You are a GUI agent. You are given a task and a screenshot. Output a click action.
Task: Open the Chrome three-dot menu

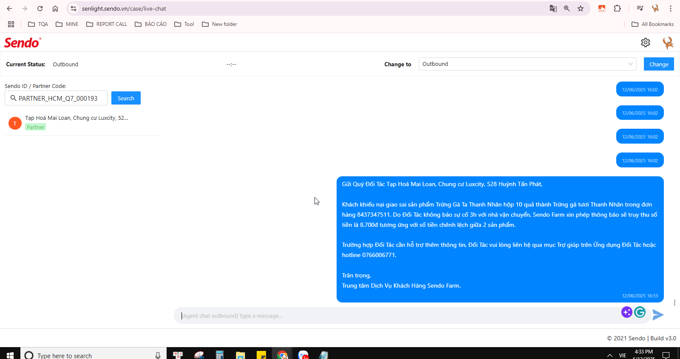pos(671,8)
